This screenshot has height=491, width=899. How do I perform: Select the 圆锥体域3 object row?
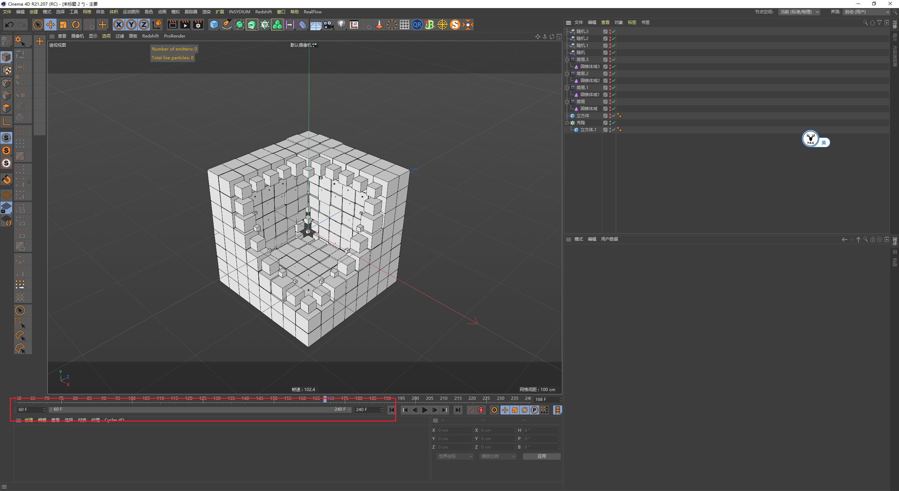click(x=590, y=67)
